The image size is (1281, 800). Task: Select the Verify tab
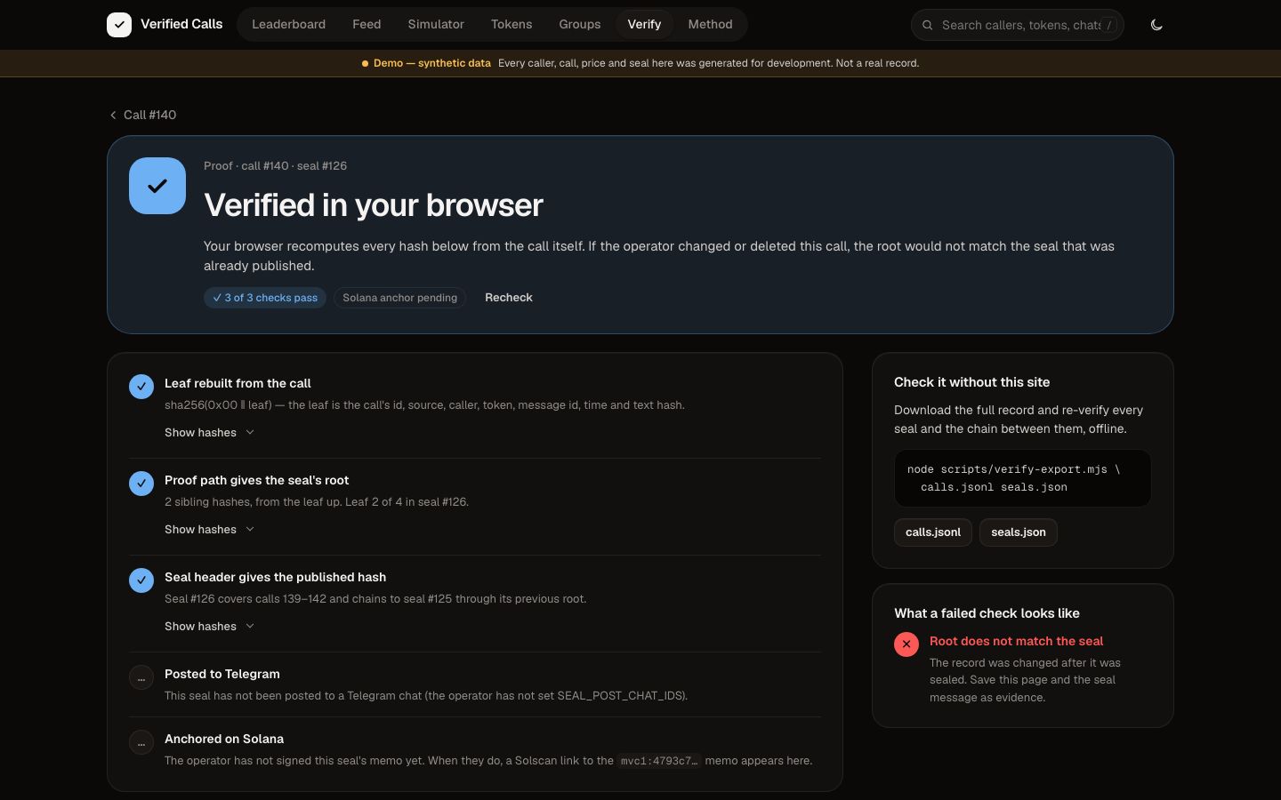644,24
